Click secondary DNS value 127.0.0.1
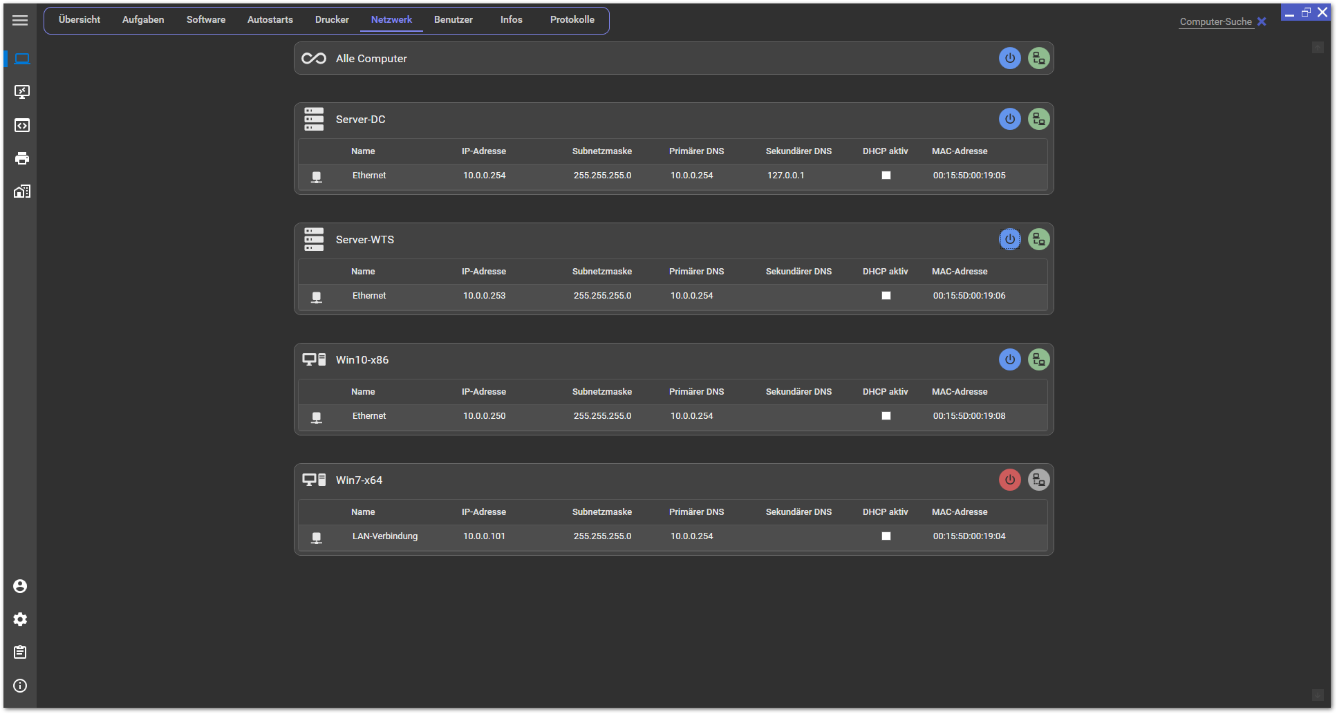 click(785, 176)
